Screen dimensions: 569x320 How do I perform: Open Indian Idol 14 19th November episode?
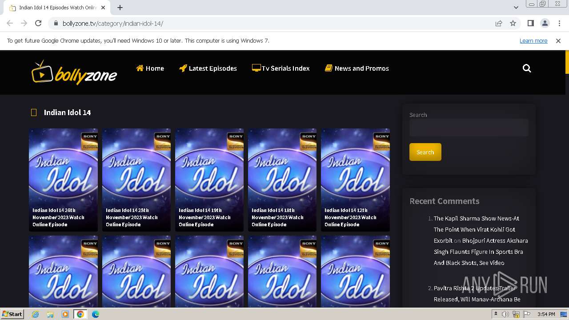pyautogui.click(x=209, y=180)
